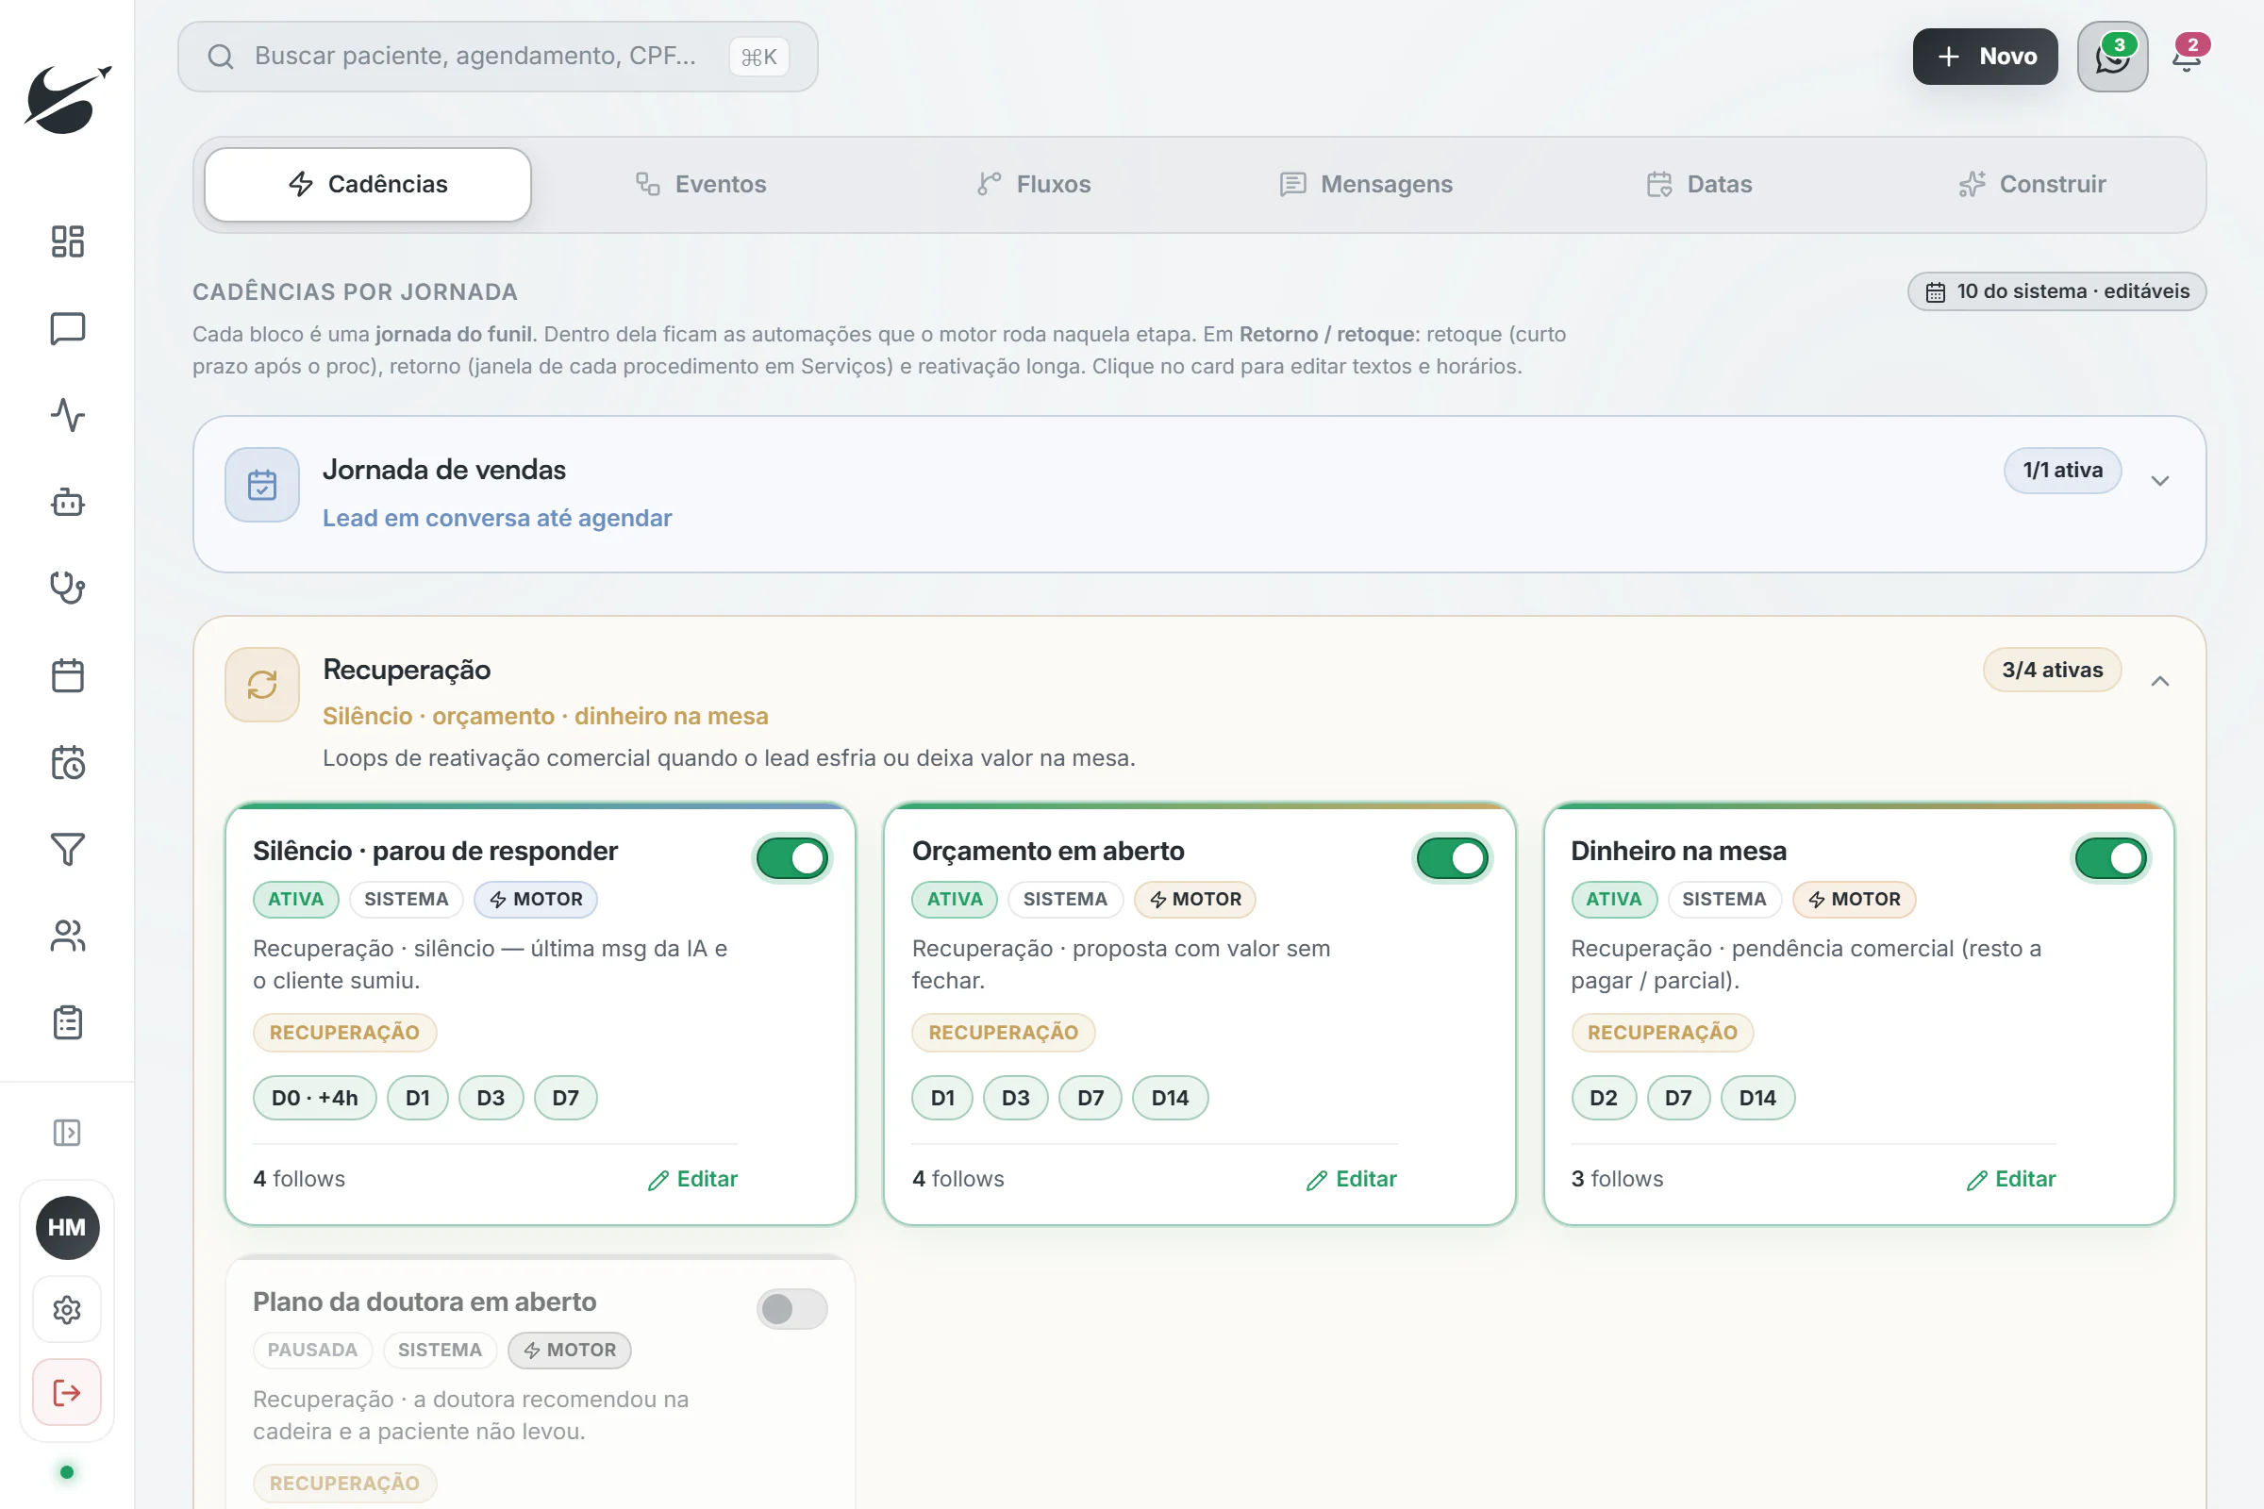Screen dimensions: 2264x1509
Task: Open the clipboard list sidebar icon
Action: [x=67, y=1022]
